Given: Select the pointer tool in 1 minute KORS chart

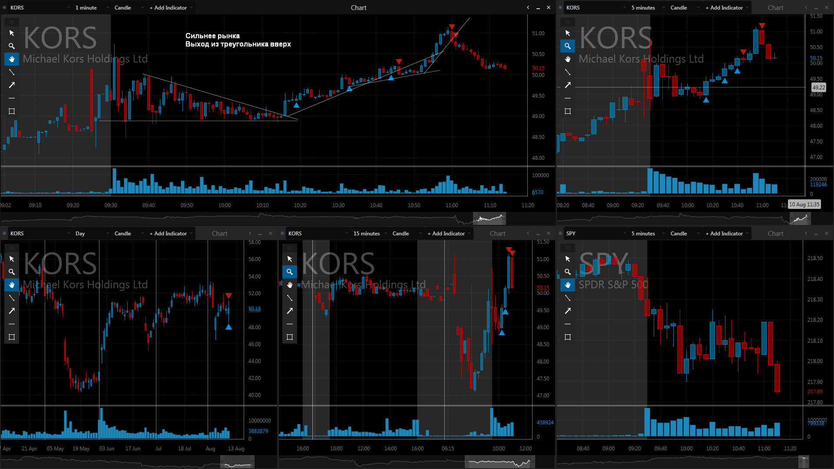Looking at the screenshot, I should pos(12,33).
